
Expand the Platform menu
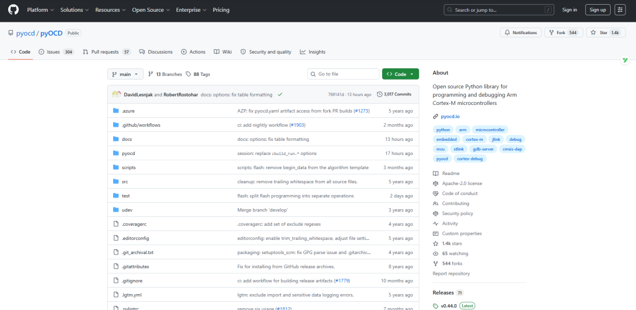click(40, 10)
